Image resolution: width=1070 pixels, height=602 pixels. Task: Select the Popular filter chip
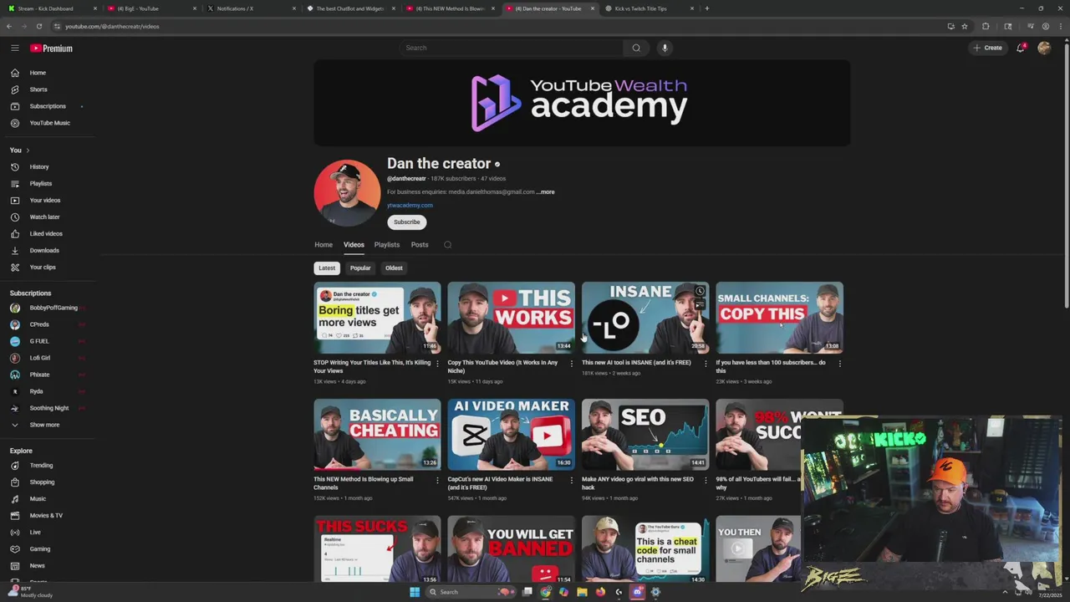[360, 268]
